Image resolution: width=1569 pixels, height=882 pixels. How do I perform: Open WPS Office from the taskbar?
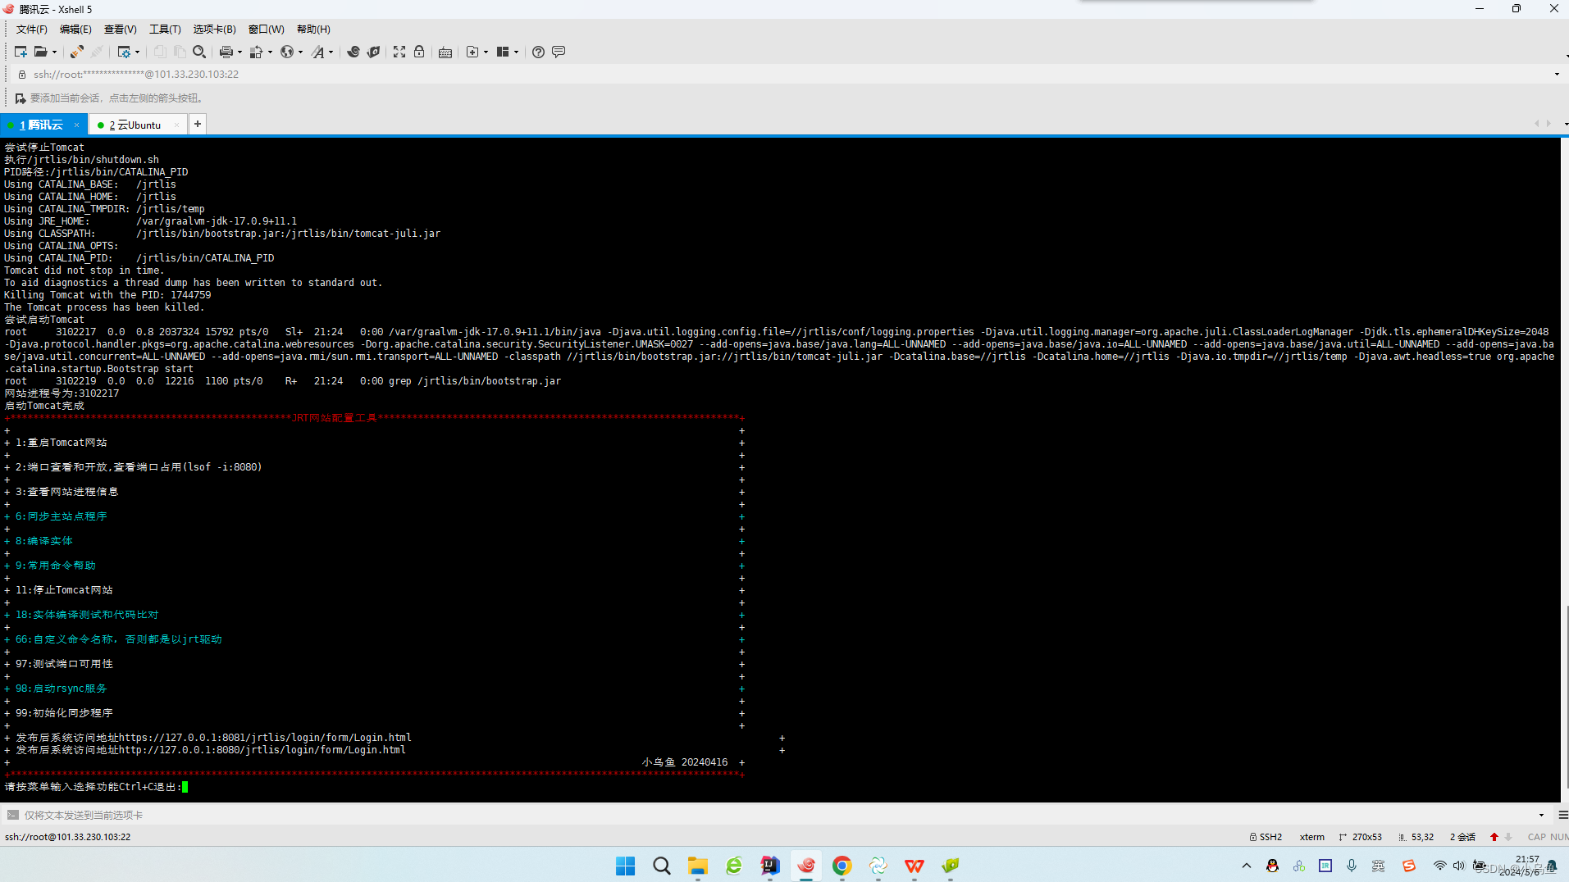(914, 866)
